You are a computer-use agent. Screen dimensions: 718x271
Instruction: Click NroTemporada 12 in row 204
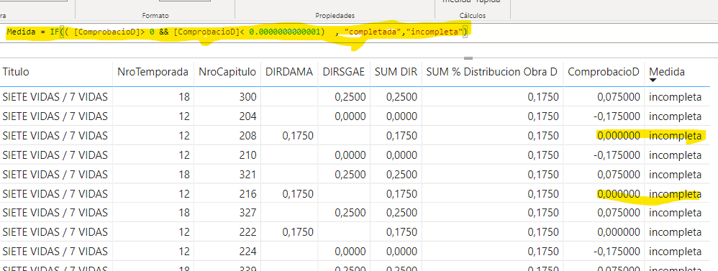click(184, 116)
